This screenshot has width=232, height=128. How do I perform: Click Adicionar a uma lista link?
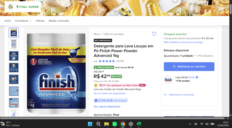coord(181,95)
